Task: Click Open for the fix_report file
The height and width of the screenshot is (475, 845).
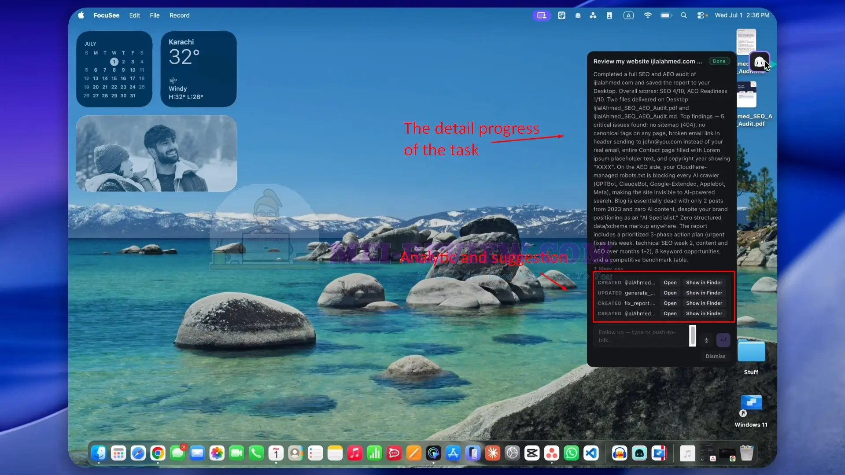Action: point(670,303)
